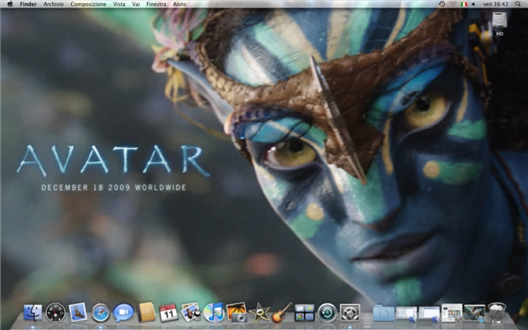
Task: Open the Trash in the Dock
Action: [497, 312]
